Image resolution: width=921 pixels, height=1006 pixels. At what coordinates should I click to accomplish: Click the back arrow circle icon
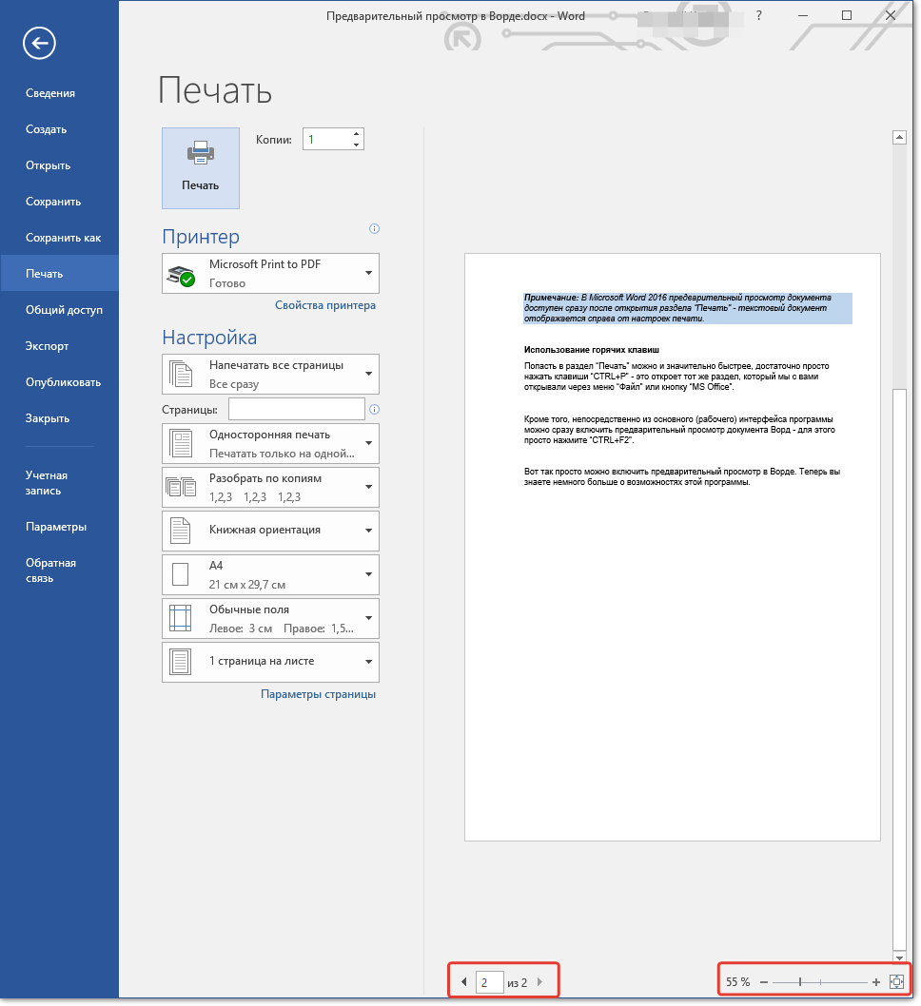coord(41,43)
